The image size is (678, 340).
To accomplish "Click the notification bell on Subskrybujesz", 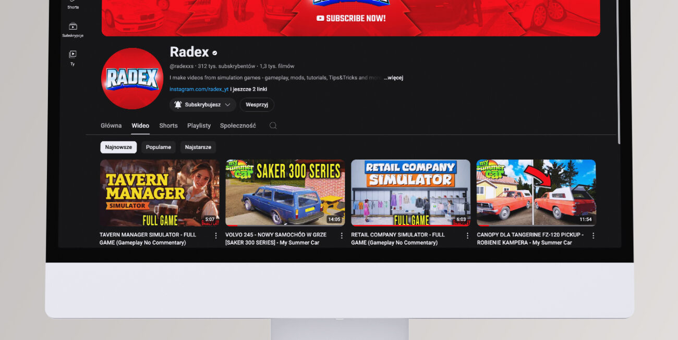I will tap(178, 105).
